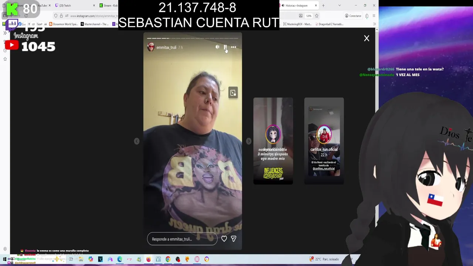
Task: Click emmitax_truli profile avatar in story
Action: 151,47
